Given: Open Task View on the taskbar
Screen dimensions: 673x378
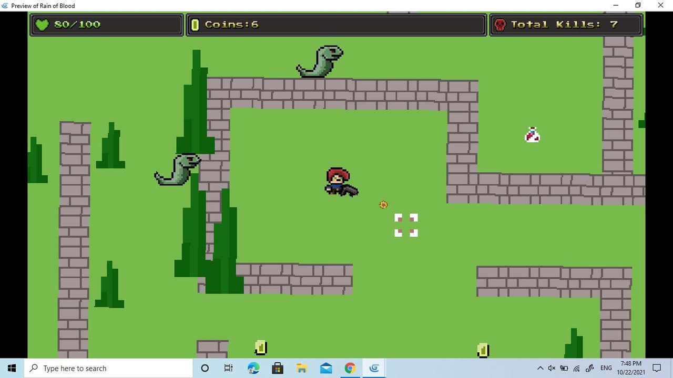Looking at the screenshot, I should [x=229, y=368].
